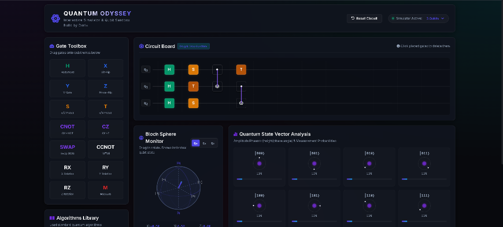This screenshot has width=503, height=227.
Task: Click the Quantum Odyssey atom logo
Action: (56, 18)
